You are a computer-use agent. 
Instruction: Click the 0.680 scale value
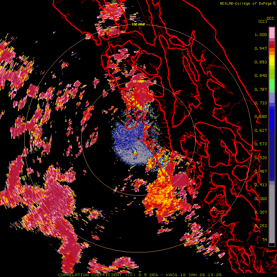click(261, 117)
